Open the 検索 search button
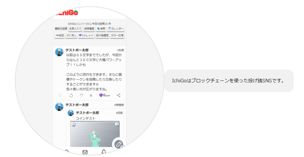This screenshot has height=157, width=304. (x=101, y=29)
